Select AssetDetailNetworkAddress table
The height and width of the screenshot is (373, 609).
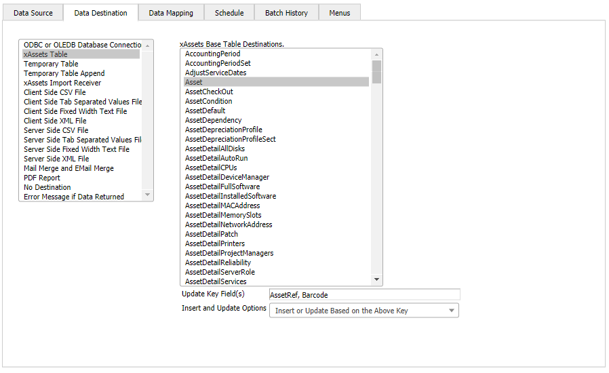(276, 225)
